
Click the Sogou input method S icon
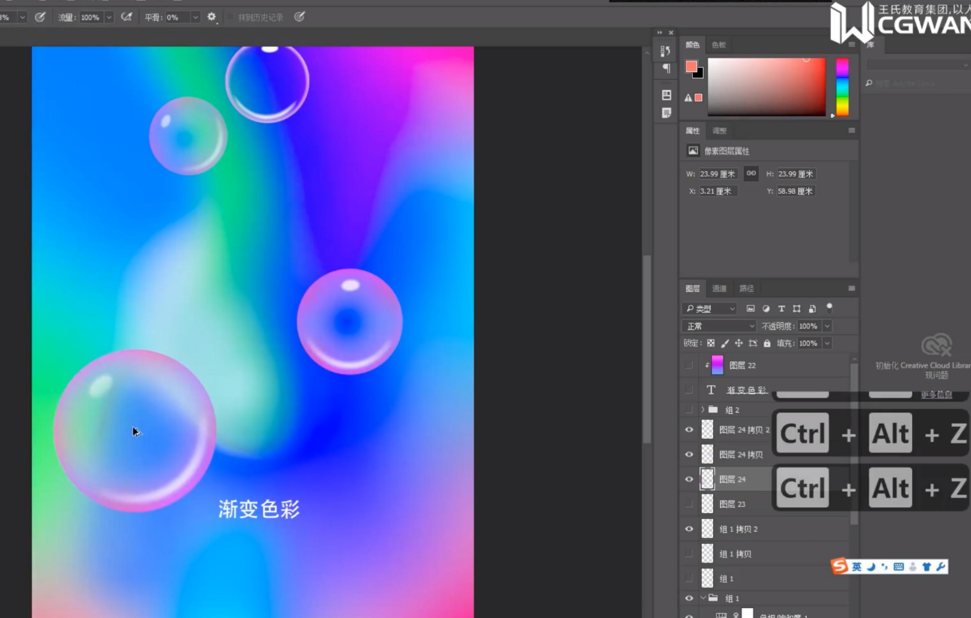pyautogui.click(x=839, y=566)
